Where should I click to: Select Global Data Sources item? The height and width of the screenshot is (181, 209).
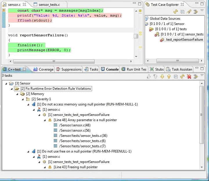click(x=165, y=19)
